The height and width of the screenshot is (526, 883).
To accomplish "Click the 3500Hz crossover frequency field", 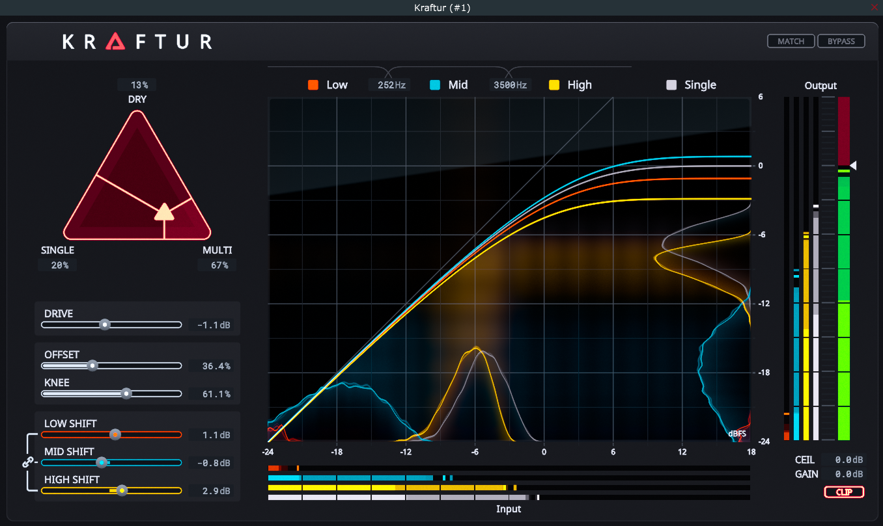I will tap(510, 85).
